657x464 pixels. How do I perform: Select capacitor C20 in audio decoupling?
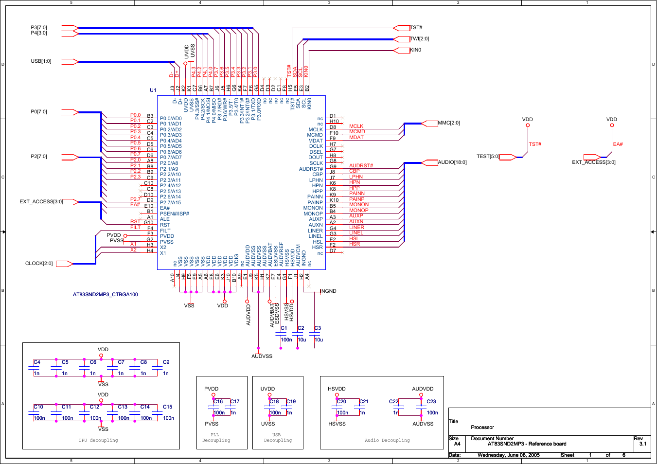click(x=337, y=407)
